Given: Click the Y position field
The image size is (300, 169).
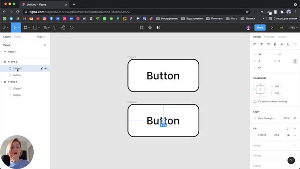Looking at the screenshot, I should [x=282, y=54].
